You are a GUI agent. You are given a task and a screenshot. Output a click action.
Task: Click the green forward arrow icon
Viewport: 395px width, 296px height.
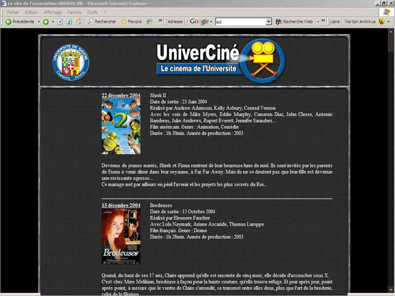pyautogui.click(x=45, y=21)
